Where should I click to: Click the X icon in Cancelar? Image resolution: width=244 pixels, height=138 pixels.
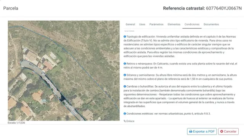coord(222,132)
